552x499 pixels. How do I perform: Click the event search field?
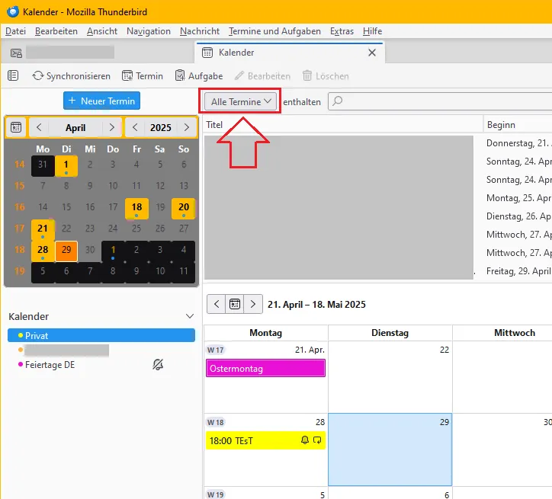pos(440,101)
